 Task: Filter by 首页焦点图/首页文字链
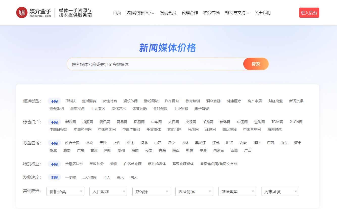219,164
